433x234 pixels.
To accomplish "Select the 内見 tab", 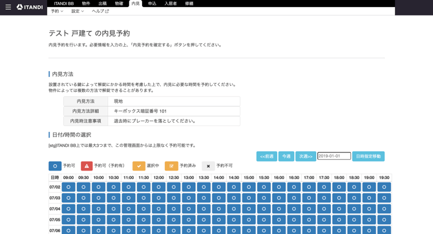I will pyautogui.click(x=136, y=4).
